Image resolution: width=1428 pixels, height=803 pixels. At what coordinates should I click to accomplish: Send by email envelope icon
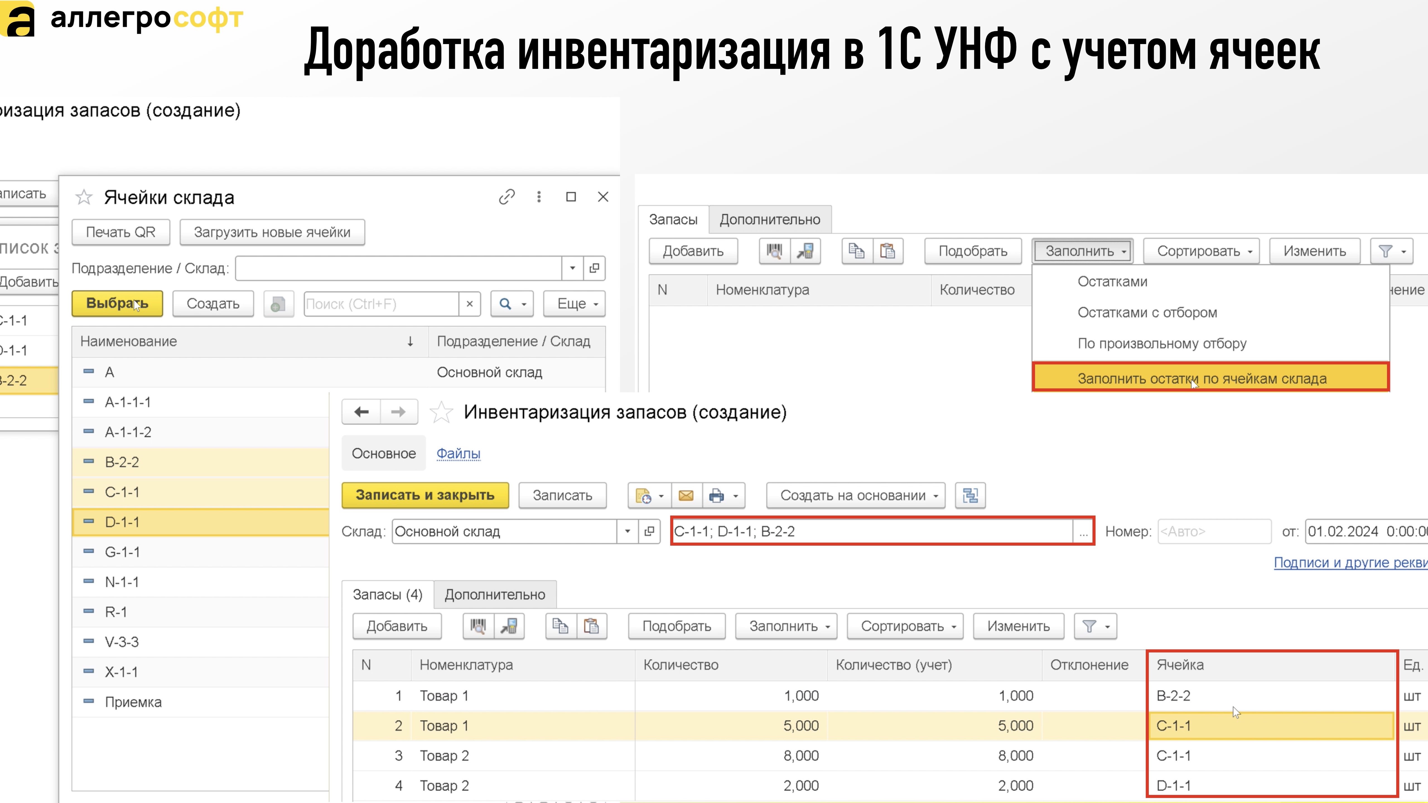(x=686, y=495)
